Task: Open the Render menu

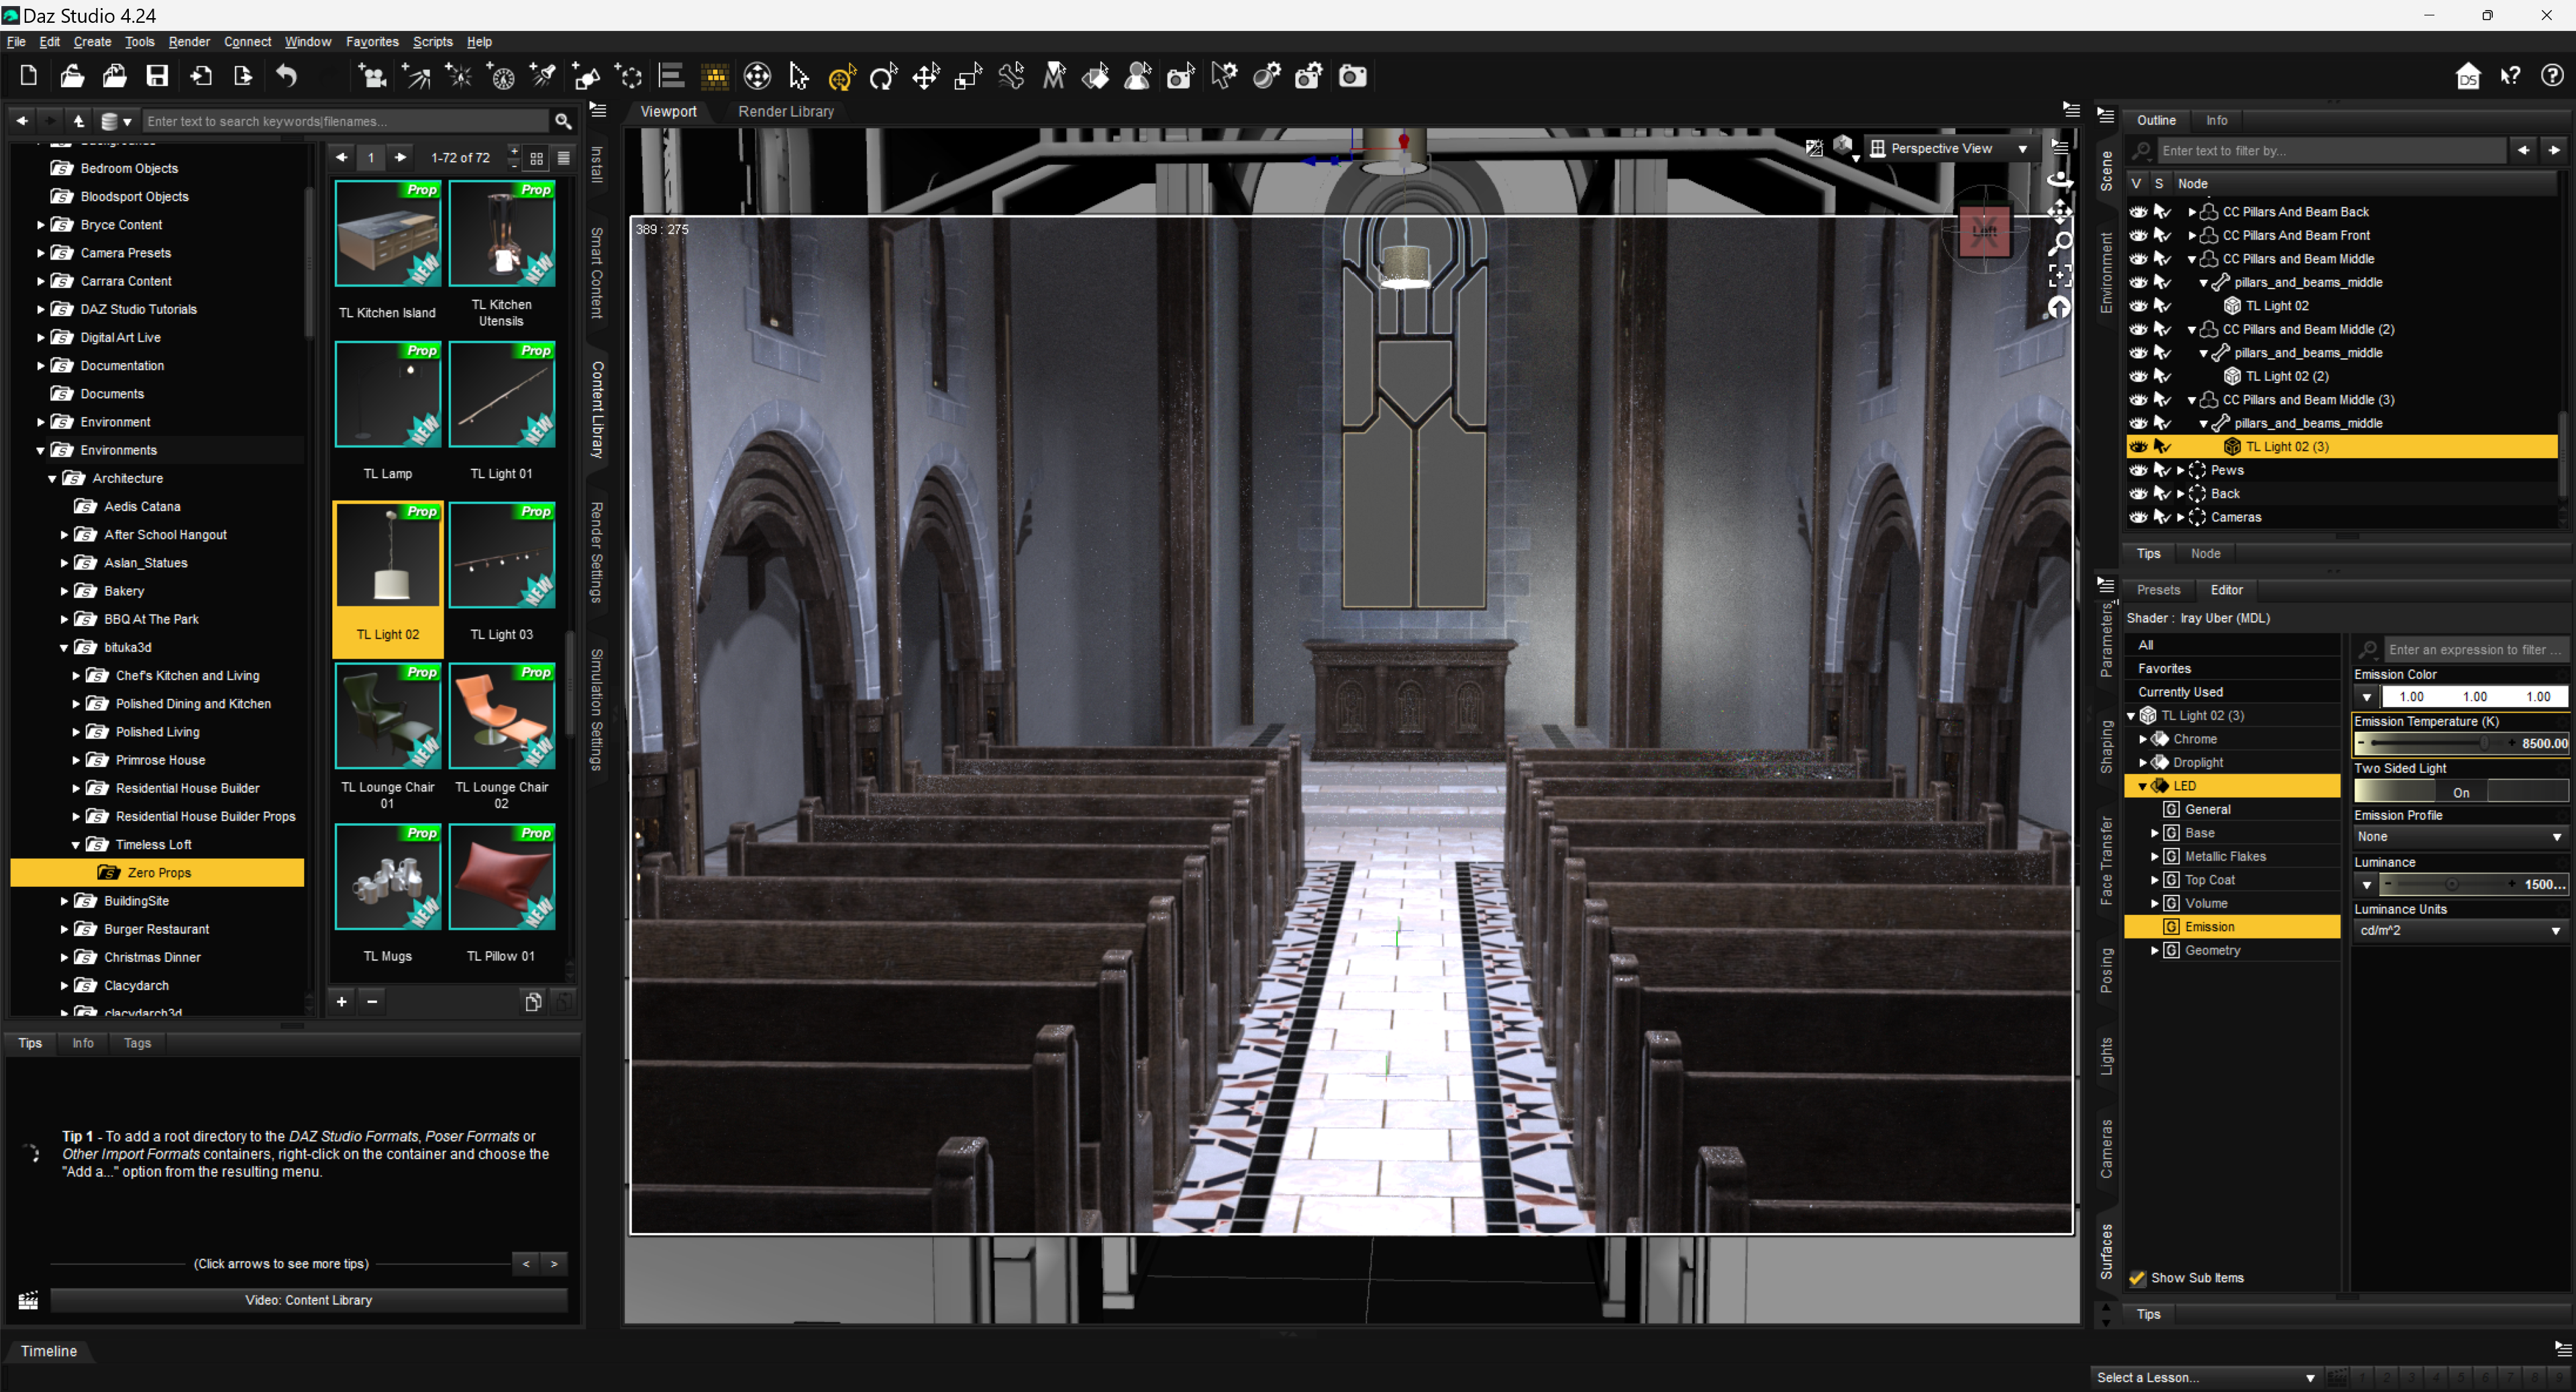Action: [189, 42]
